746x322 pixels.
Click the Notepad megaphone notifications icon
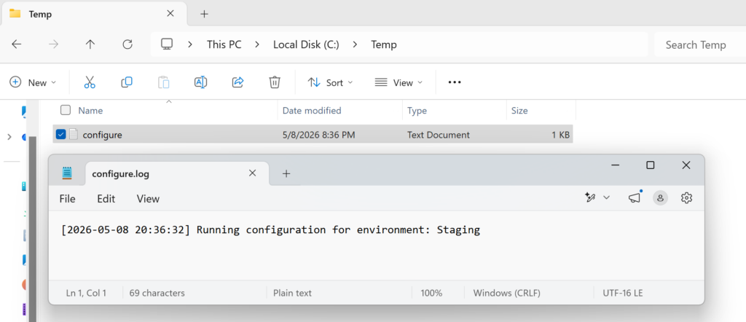[635, 198]
